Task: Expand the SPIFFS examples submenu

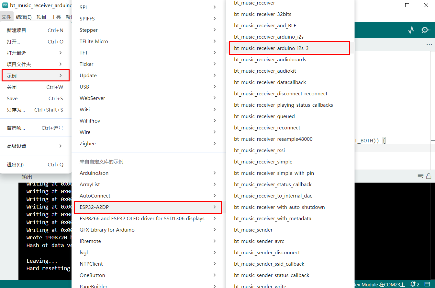Action: click(x=148, y=18)
